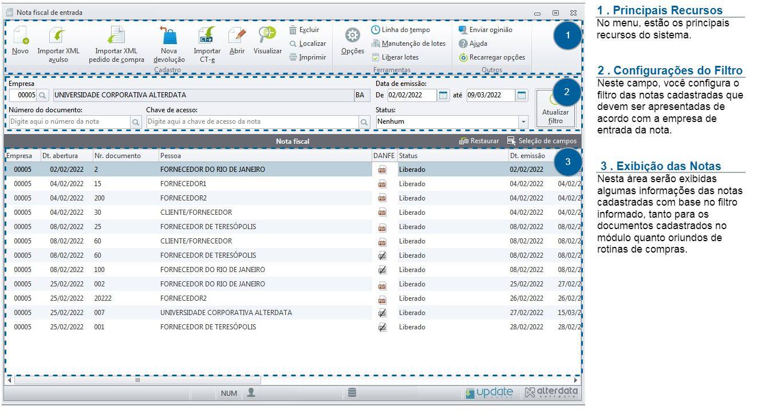
Task: Click the Importar CT-e icon
Action: tap(207, 36)
